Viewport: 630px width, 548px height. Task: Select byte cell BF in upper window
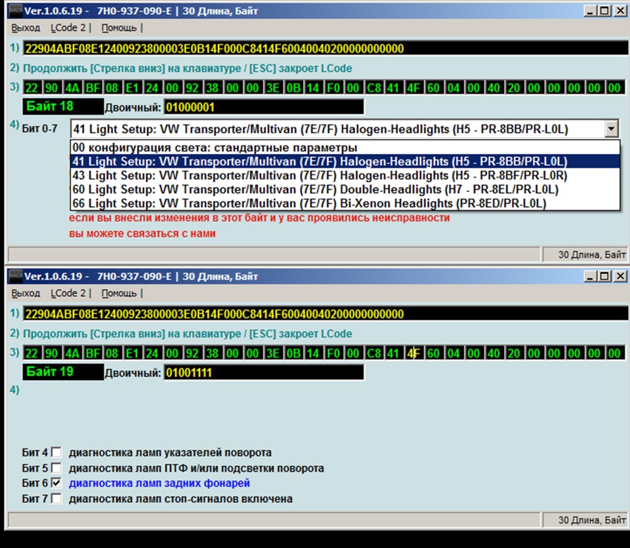93,88
